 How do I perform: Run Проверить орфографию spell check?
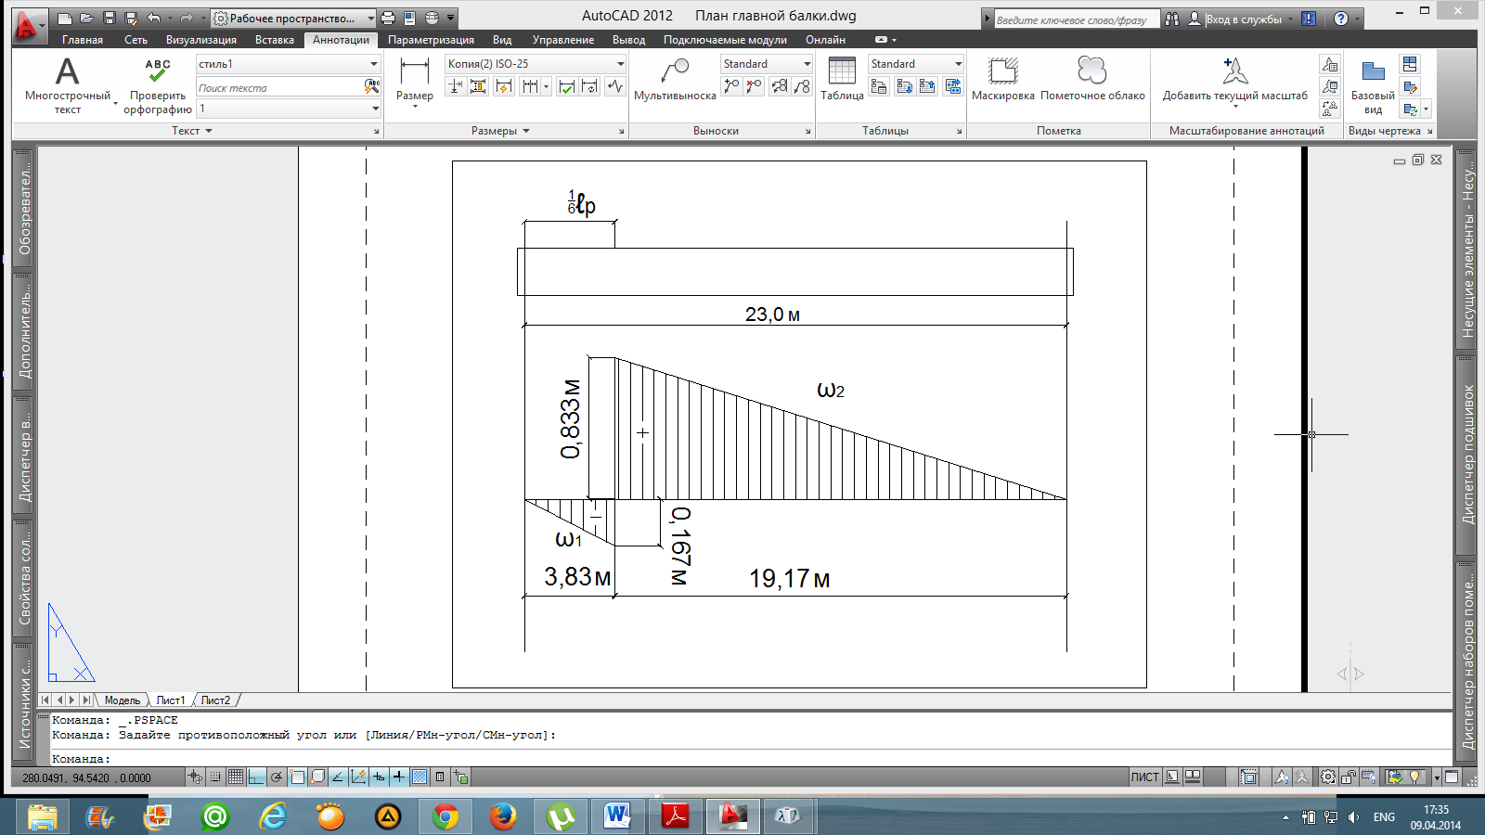click(158, 85)
